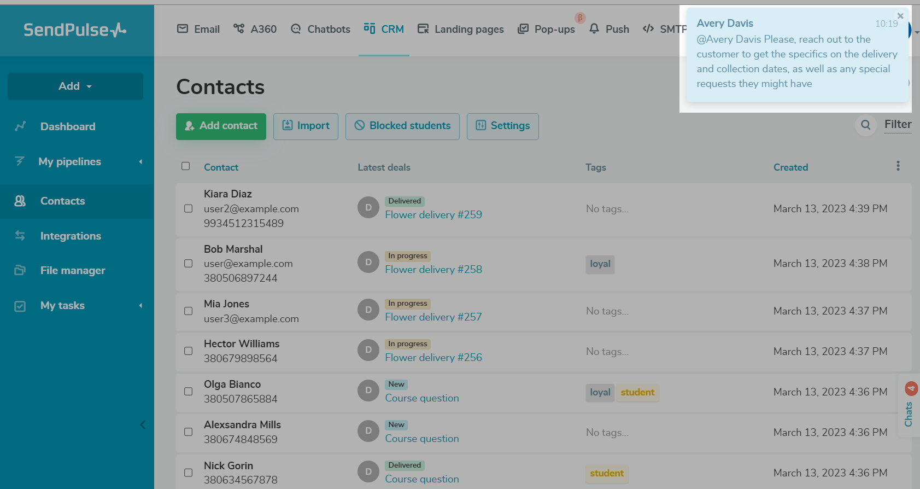The image size is (920, 489).
Task: Open the Flower delivery #258 deal
Action: coord(433,270)
